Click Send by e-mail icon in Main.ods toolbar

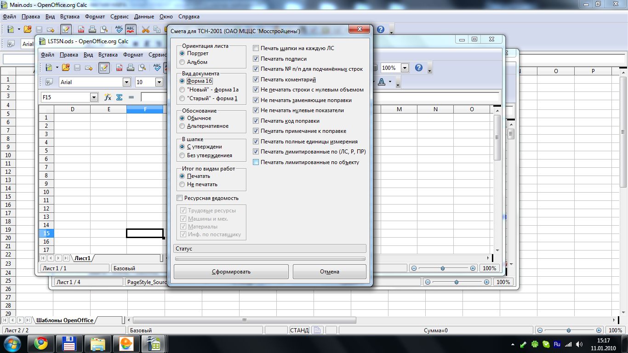point(51,29)
